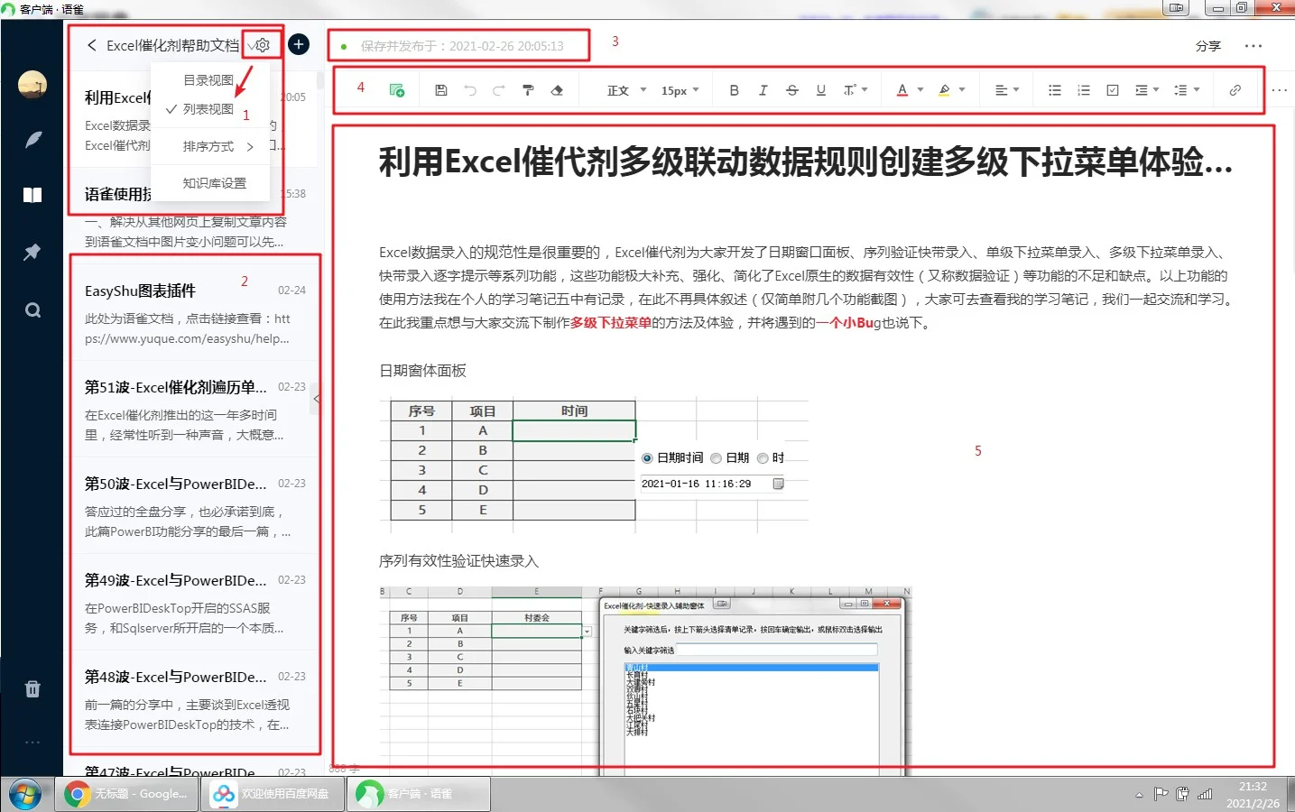Click the 日期窗体面板 table screenshot

point(594,464)
